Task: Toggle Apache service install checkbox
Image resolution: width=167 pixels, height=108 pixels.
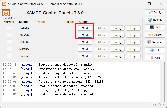Action: coord(9,28)
